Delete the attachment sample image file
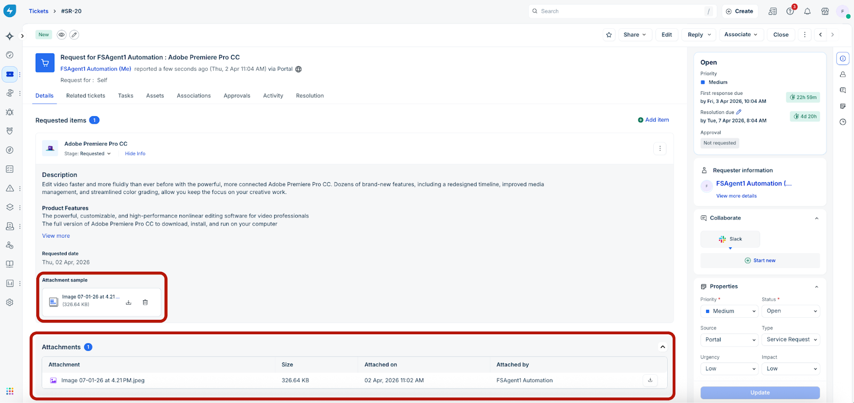854x403 pixels. 145,302
